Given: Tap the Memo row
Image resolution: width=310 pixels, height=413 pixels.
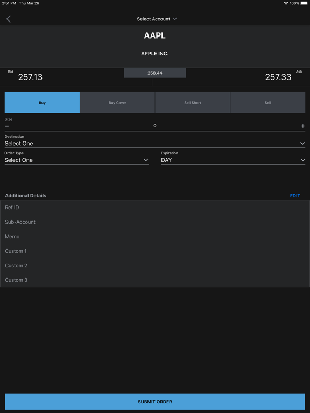Looking at the screenshot, I should 155,237.
